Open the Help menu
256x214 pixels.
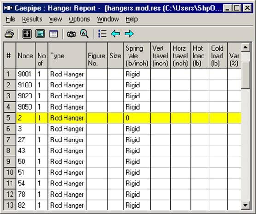[x=132, y=19]
